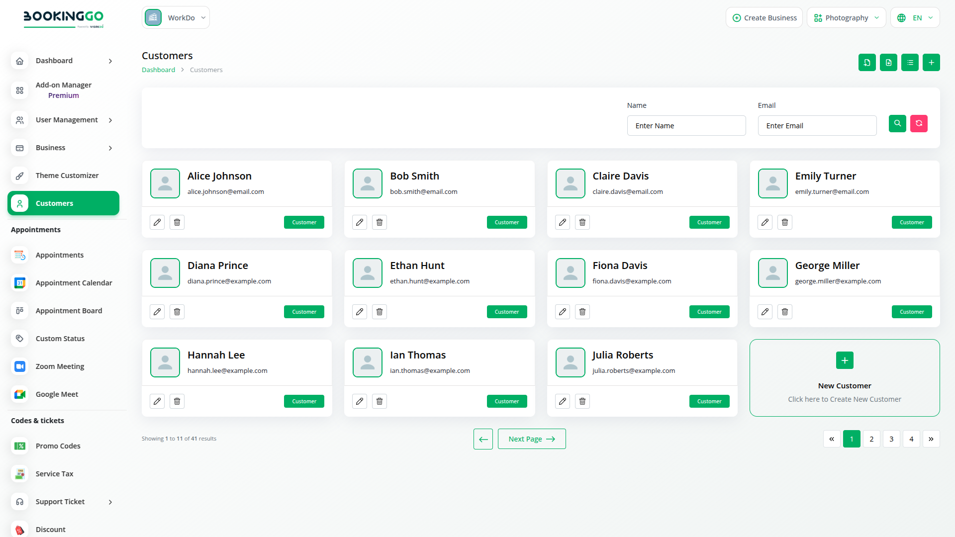Screen dimensions: 955x537
Task: Edit Alice Johnson with the pencil icon
Action: tap(157, 222)
